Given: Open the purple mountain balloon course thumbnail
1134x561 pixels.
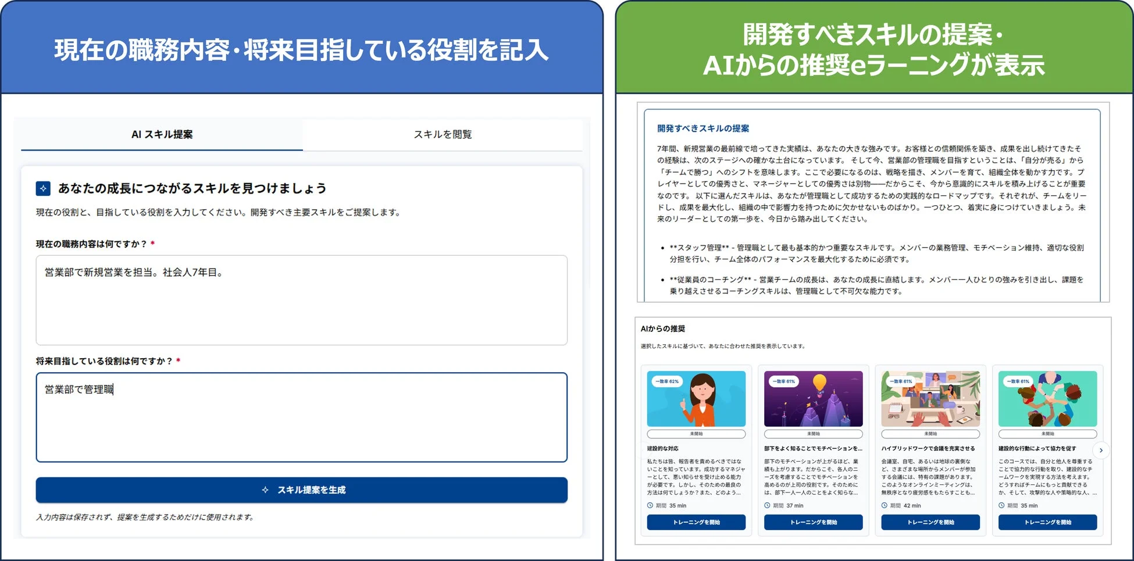Looking at the screenshot, I should point(813,399).
